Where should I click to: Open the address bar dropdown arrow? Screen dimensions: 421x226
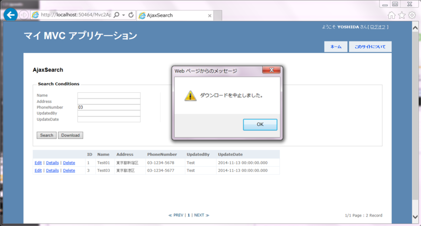[124, 15]
